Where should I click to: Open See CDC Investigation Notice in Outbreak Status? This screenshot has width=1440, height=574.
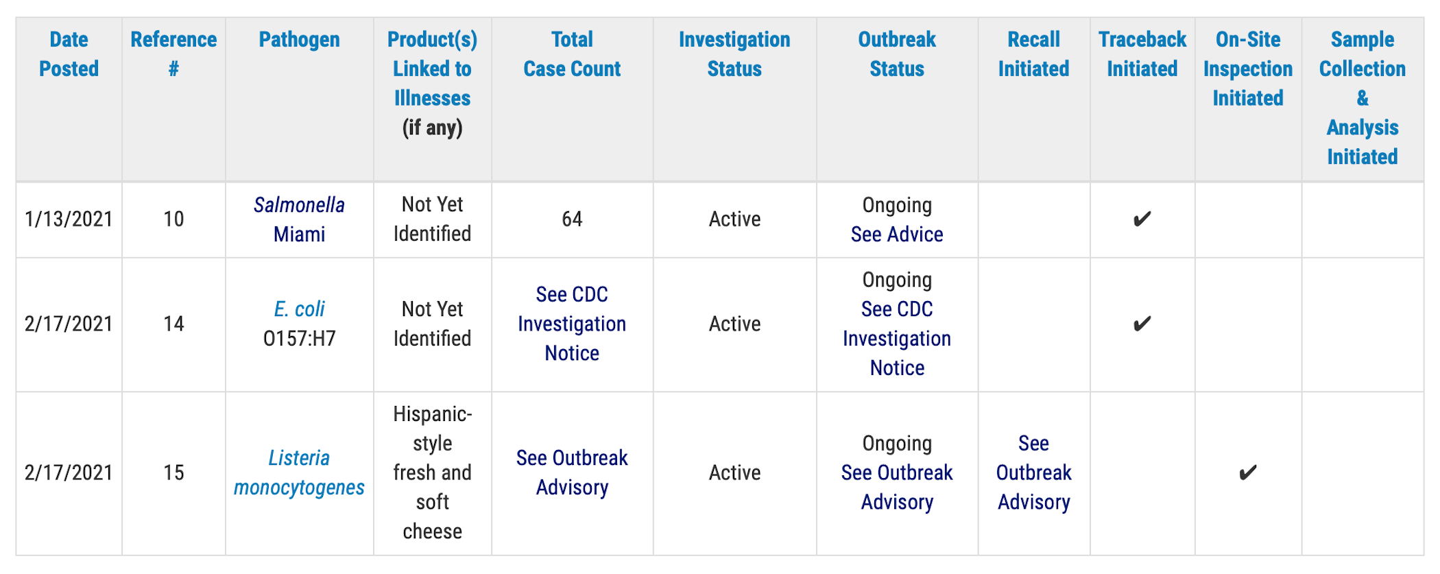coord(897,339)
